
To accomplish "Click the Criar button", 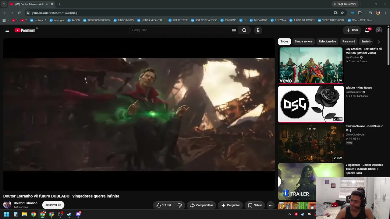I will (352, 30).
